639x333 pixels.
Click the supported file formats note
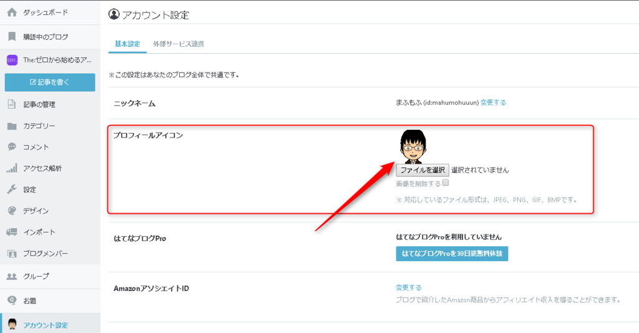click(487, 200)
